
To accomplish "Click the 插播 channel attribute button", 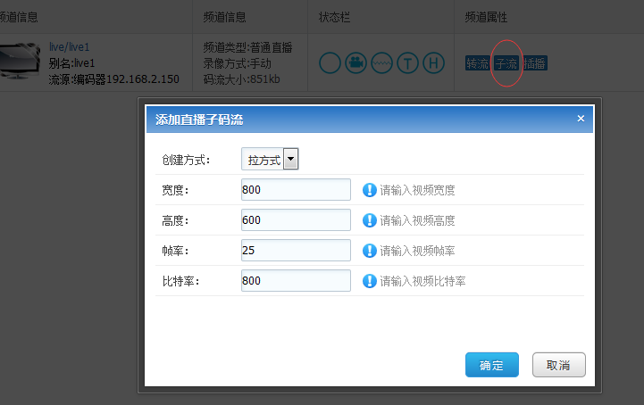I will point(535,63).
